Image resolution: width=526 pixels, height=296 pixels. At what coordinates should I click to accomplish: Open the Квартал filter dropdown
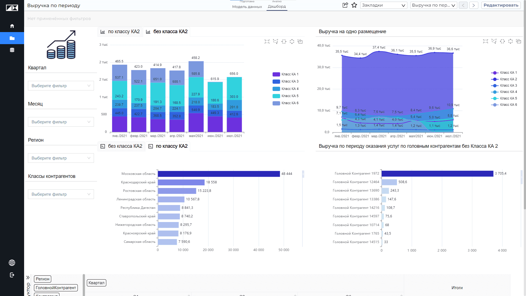61,86
